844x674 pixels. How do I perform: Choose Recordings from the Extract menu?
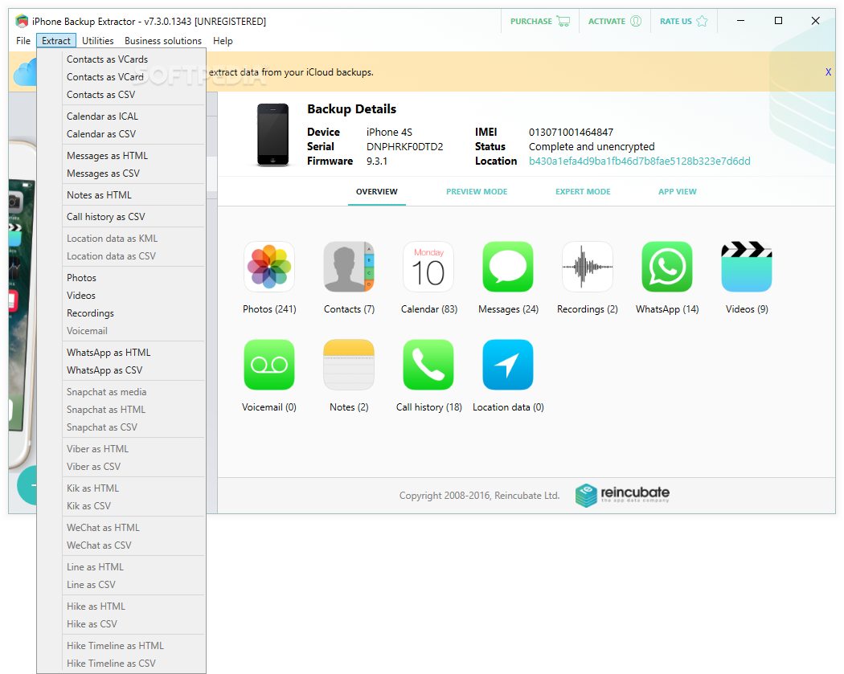(121, 313)
